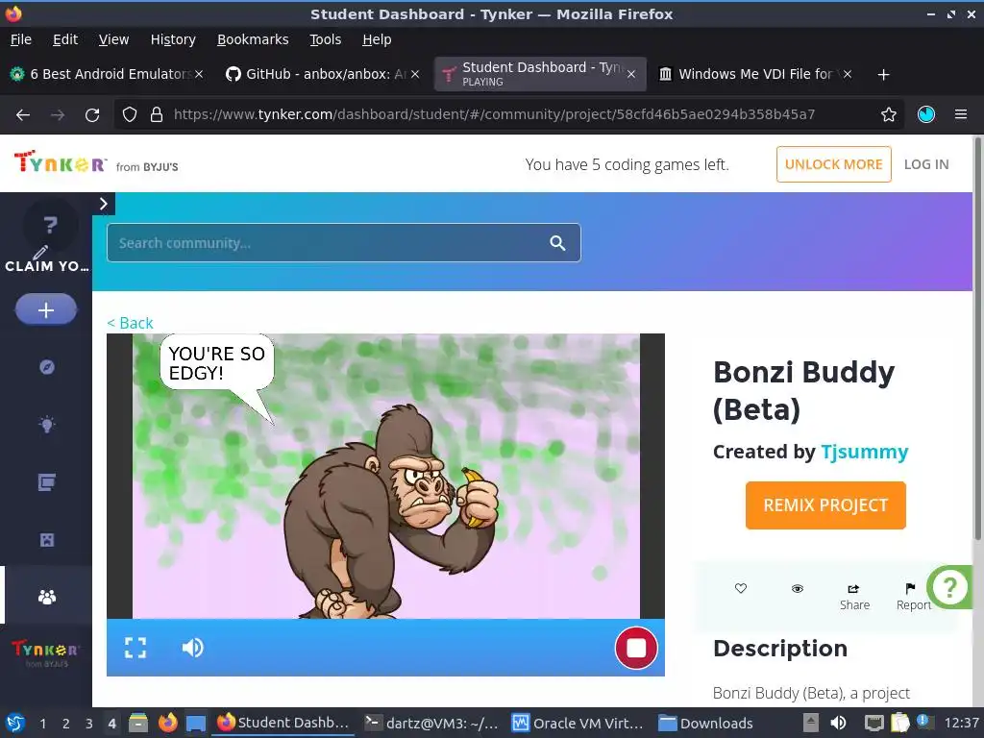Go back to previous page in browser

tap(23, 115)
